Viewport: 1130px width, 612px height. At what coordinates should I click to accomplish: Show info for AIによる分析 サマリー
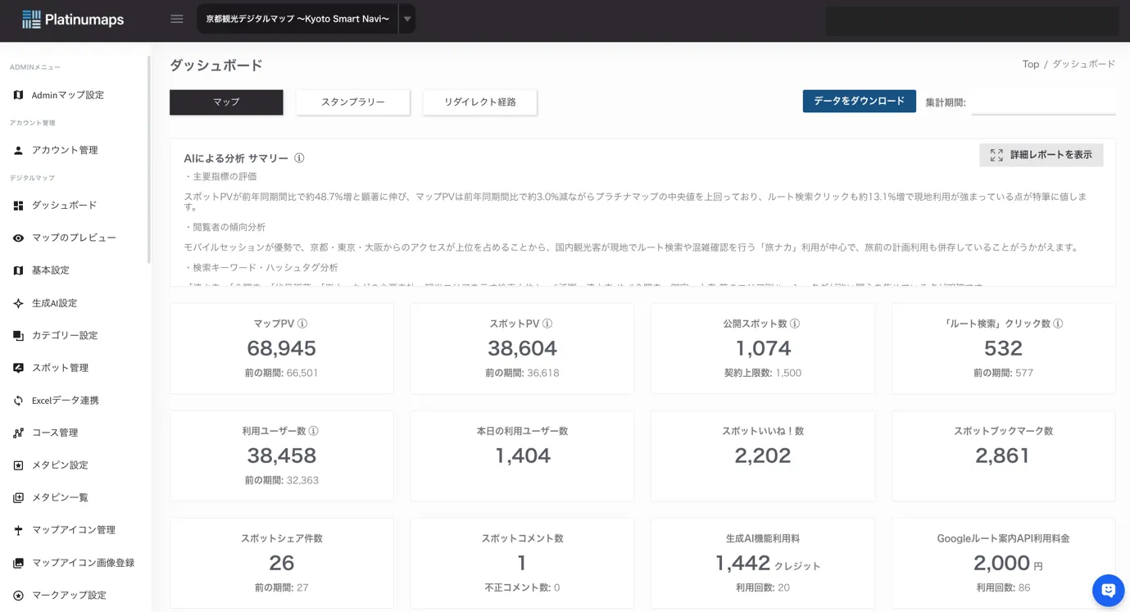299,158
